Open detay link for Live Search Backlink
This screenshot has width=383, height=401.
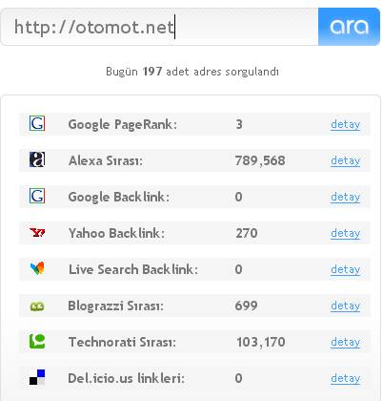pyautogui.click(x=345, y=269)
